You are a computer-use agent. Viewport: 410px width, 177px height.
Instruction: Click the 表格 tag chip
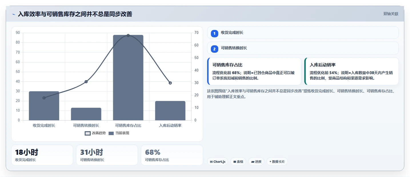pos(238,162)
